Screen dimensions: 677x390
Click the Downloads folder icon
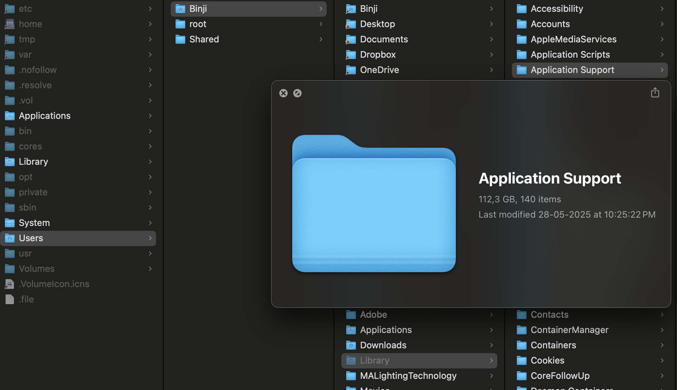click(351, 345)
